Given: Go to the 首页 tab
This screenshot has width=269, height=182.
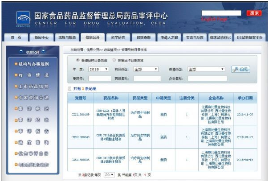Looking at the screenshot, I should [16, 37].
